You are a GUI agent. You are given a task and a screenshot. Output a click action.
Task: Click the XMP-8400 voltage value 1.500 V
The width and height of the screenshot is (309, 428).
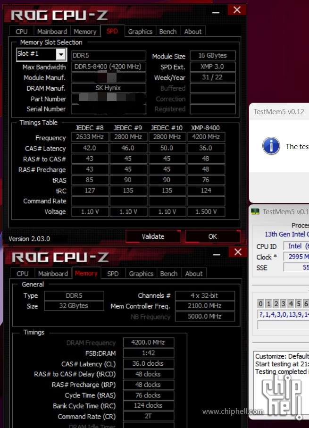(x=206, y=212)
